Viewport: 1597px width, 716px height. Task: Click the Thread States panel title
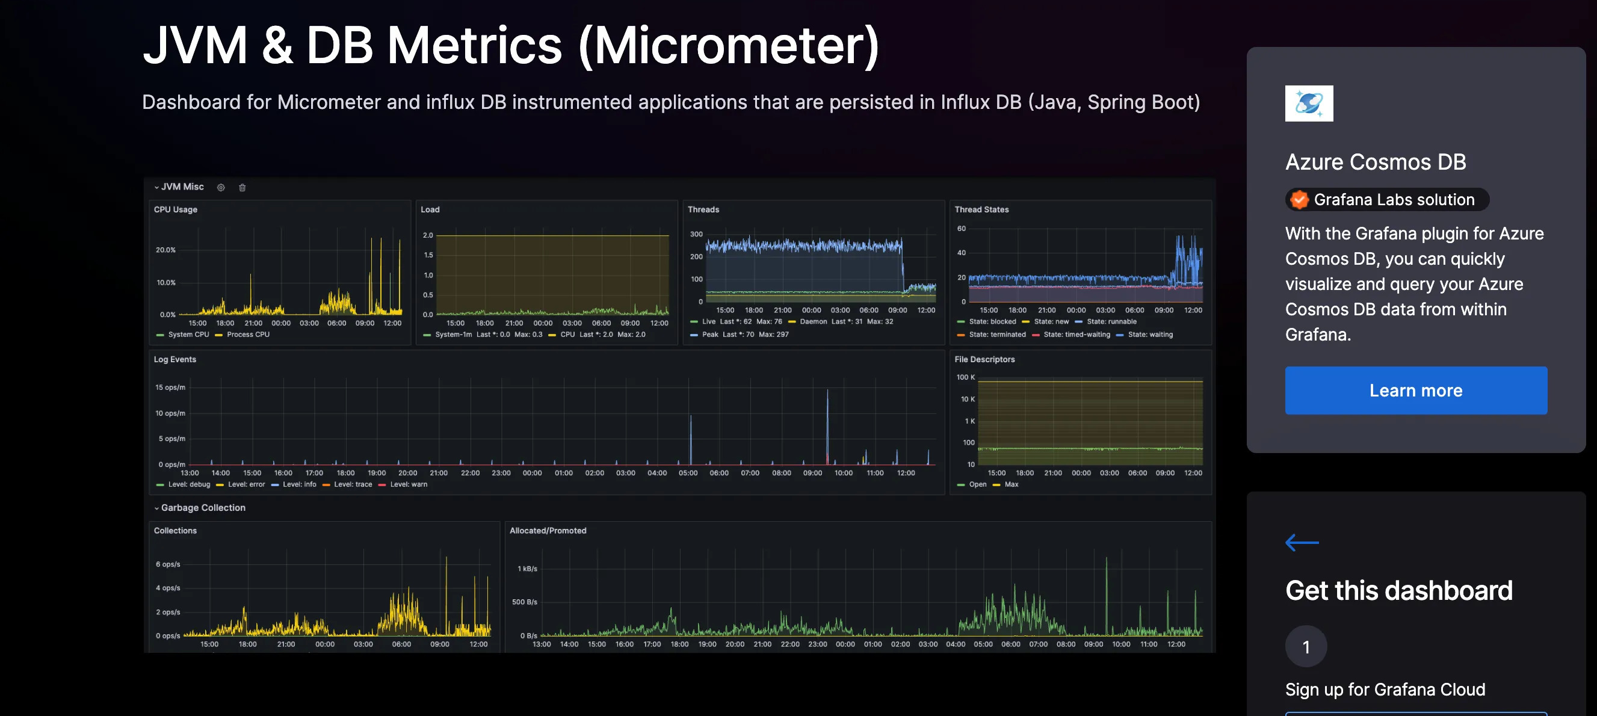pyautogui.click(x=981, y=209)
